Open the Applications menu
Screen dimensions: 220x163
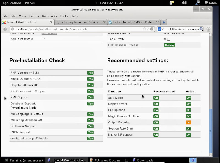point(12,3)
